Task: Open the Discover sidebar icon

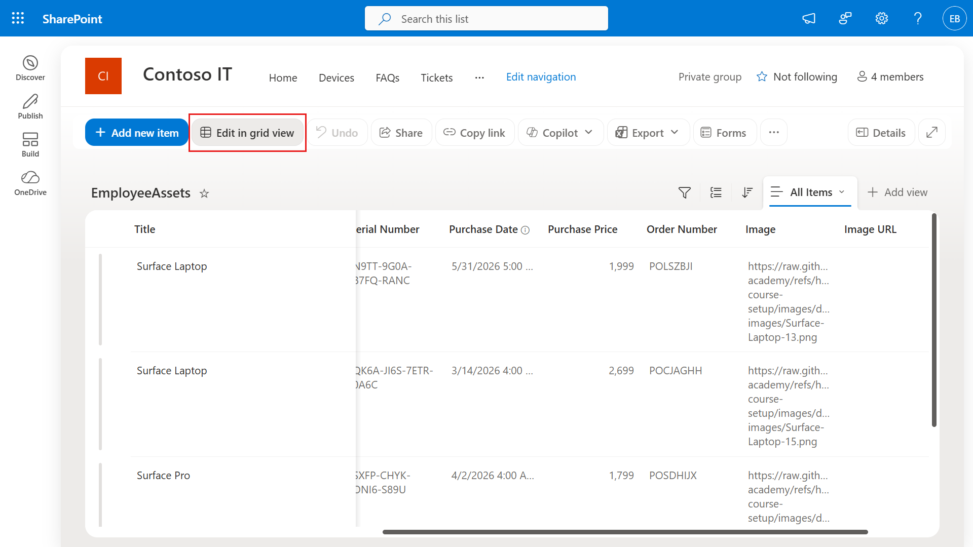Action: click(30, 68)
